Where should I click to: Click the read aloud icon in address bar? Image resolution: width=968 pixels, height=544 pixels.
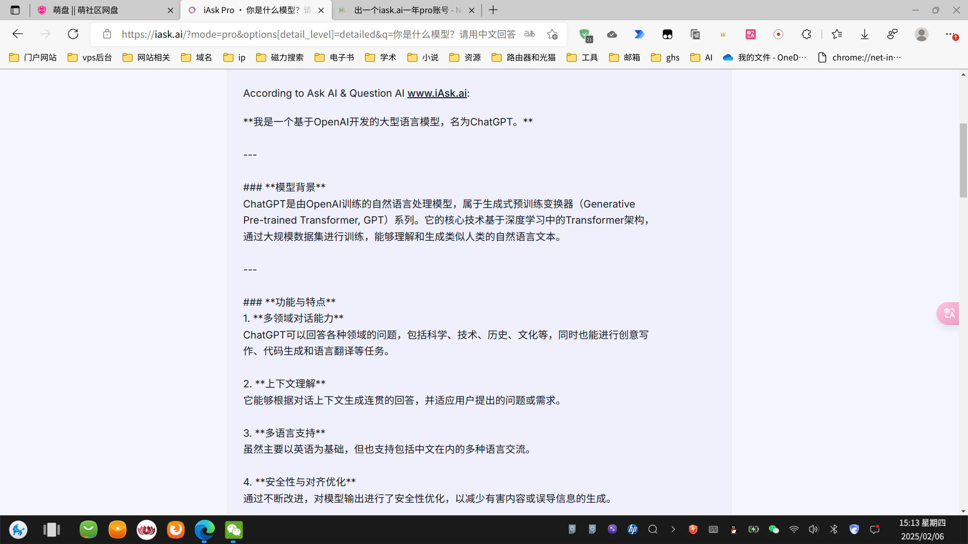[x=529, y=34]
